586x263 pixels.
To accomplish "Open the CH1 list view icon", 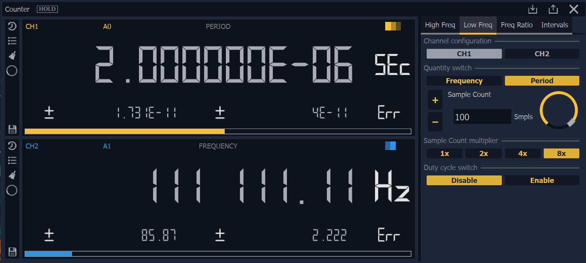I will click(x=12, y=41).
